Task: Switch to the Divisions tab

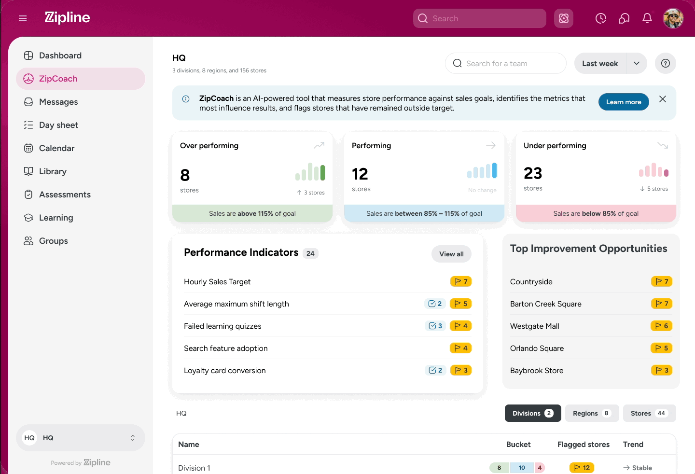Action: [x=533, y=413]
